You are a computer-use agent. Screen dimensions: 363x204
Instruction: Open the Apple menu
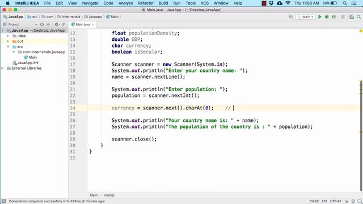pos(7,3)
